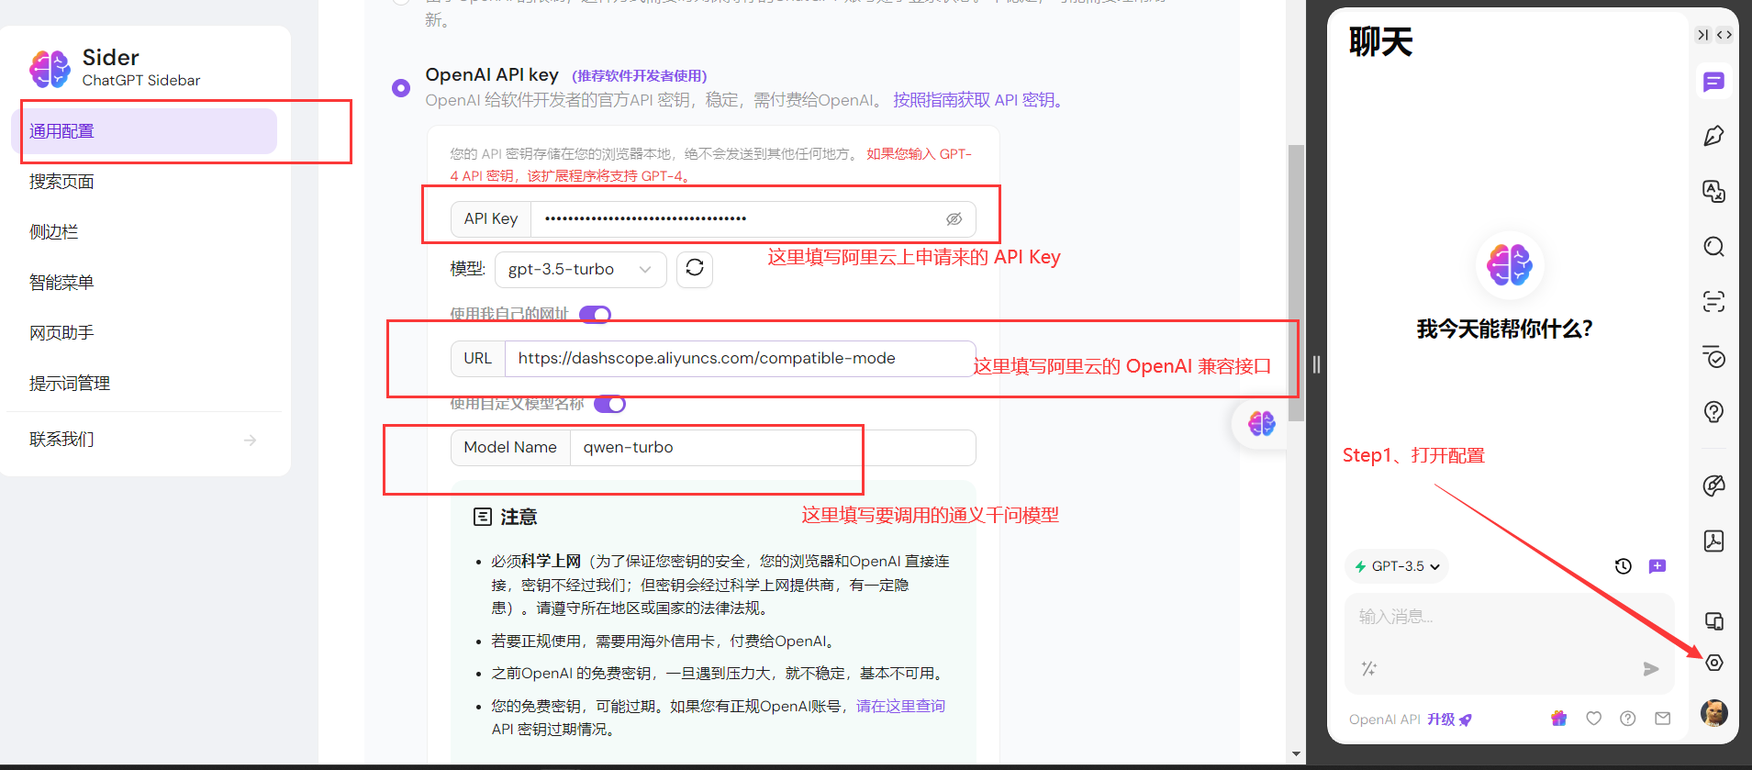
Task: Open the magic wand prompts icon
Action: point(1369,668)
